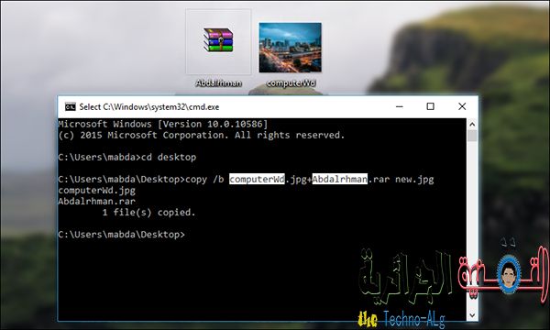Click the vertical scrollbar thumb
Screen dimensions: 550x330
pos(472,136)
